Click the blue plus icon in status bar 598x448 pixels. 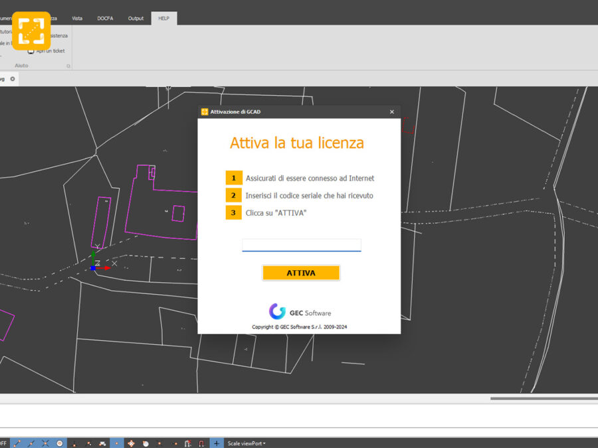point(216,443)
